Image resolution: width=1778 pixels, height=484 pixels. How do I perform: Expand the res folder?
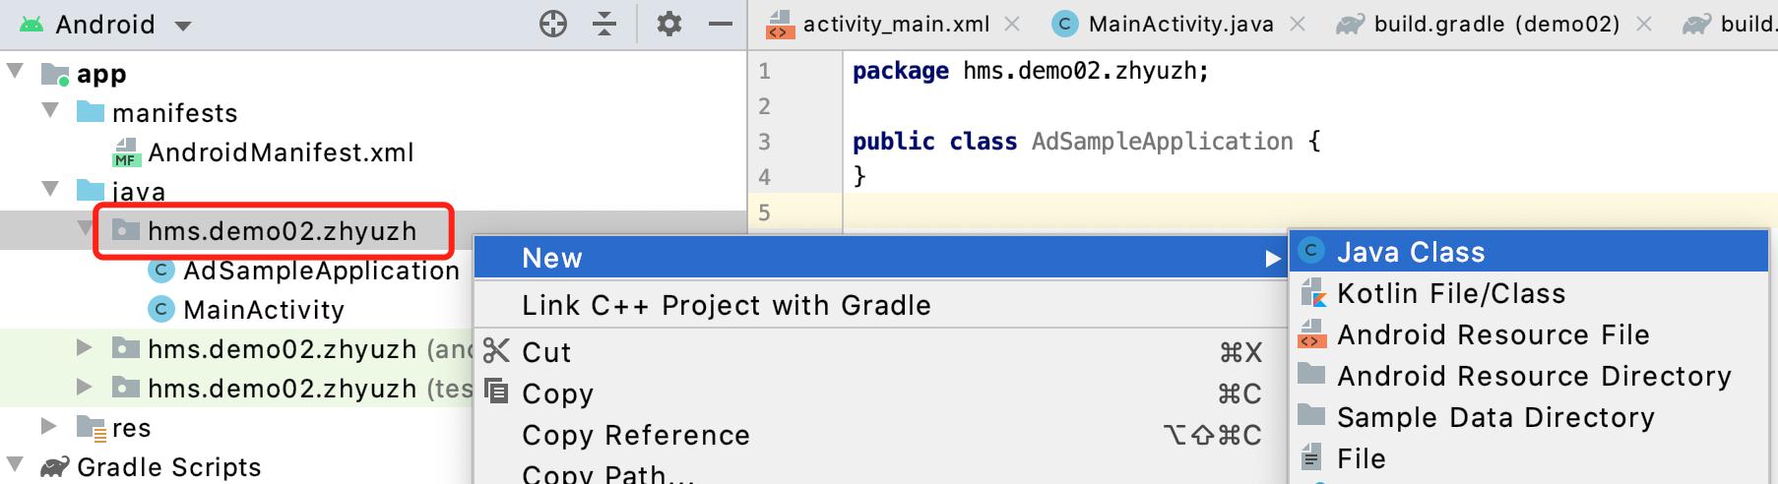[49, 426]
